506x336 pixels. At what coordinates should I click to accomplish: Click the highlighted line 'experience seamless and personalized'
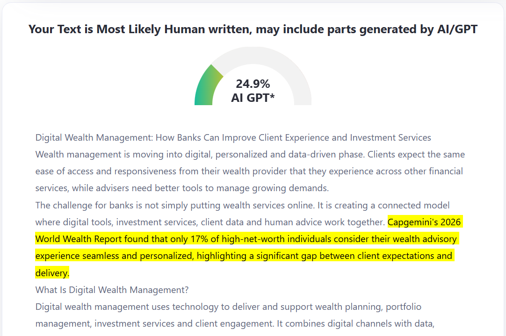tap(244, 256)
